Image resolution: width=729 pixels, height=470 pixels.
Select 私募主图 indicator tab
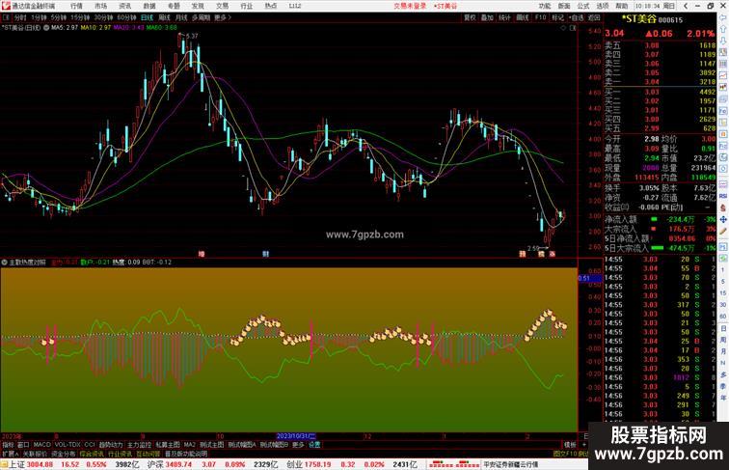(x=168, y=445)
